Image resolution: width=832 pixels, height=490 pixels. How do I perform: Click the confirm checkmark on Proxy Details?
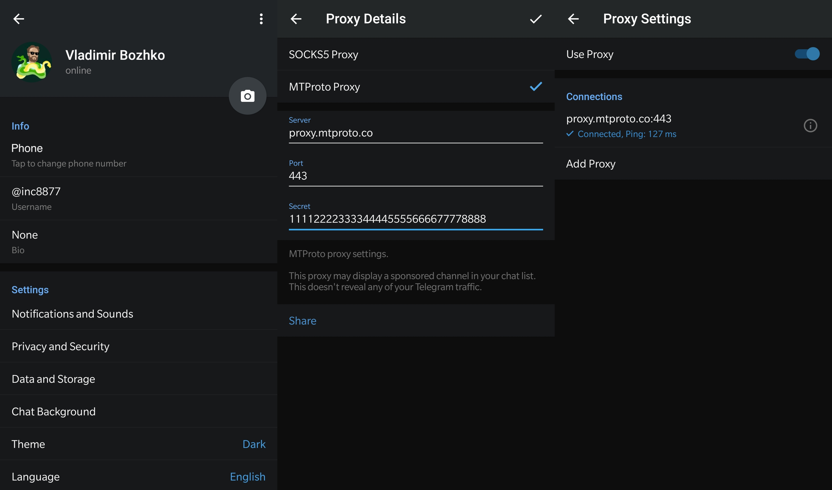[535, 18]
